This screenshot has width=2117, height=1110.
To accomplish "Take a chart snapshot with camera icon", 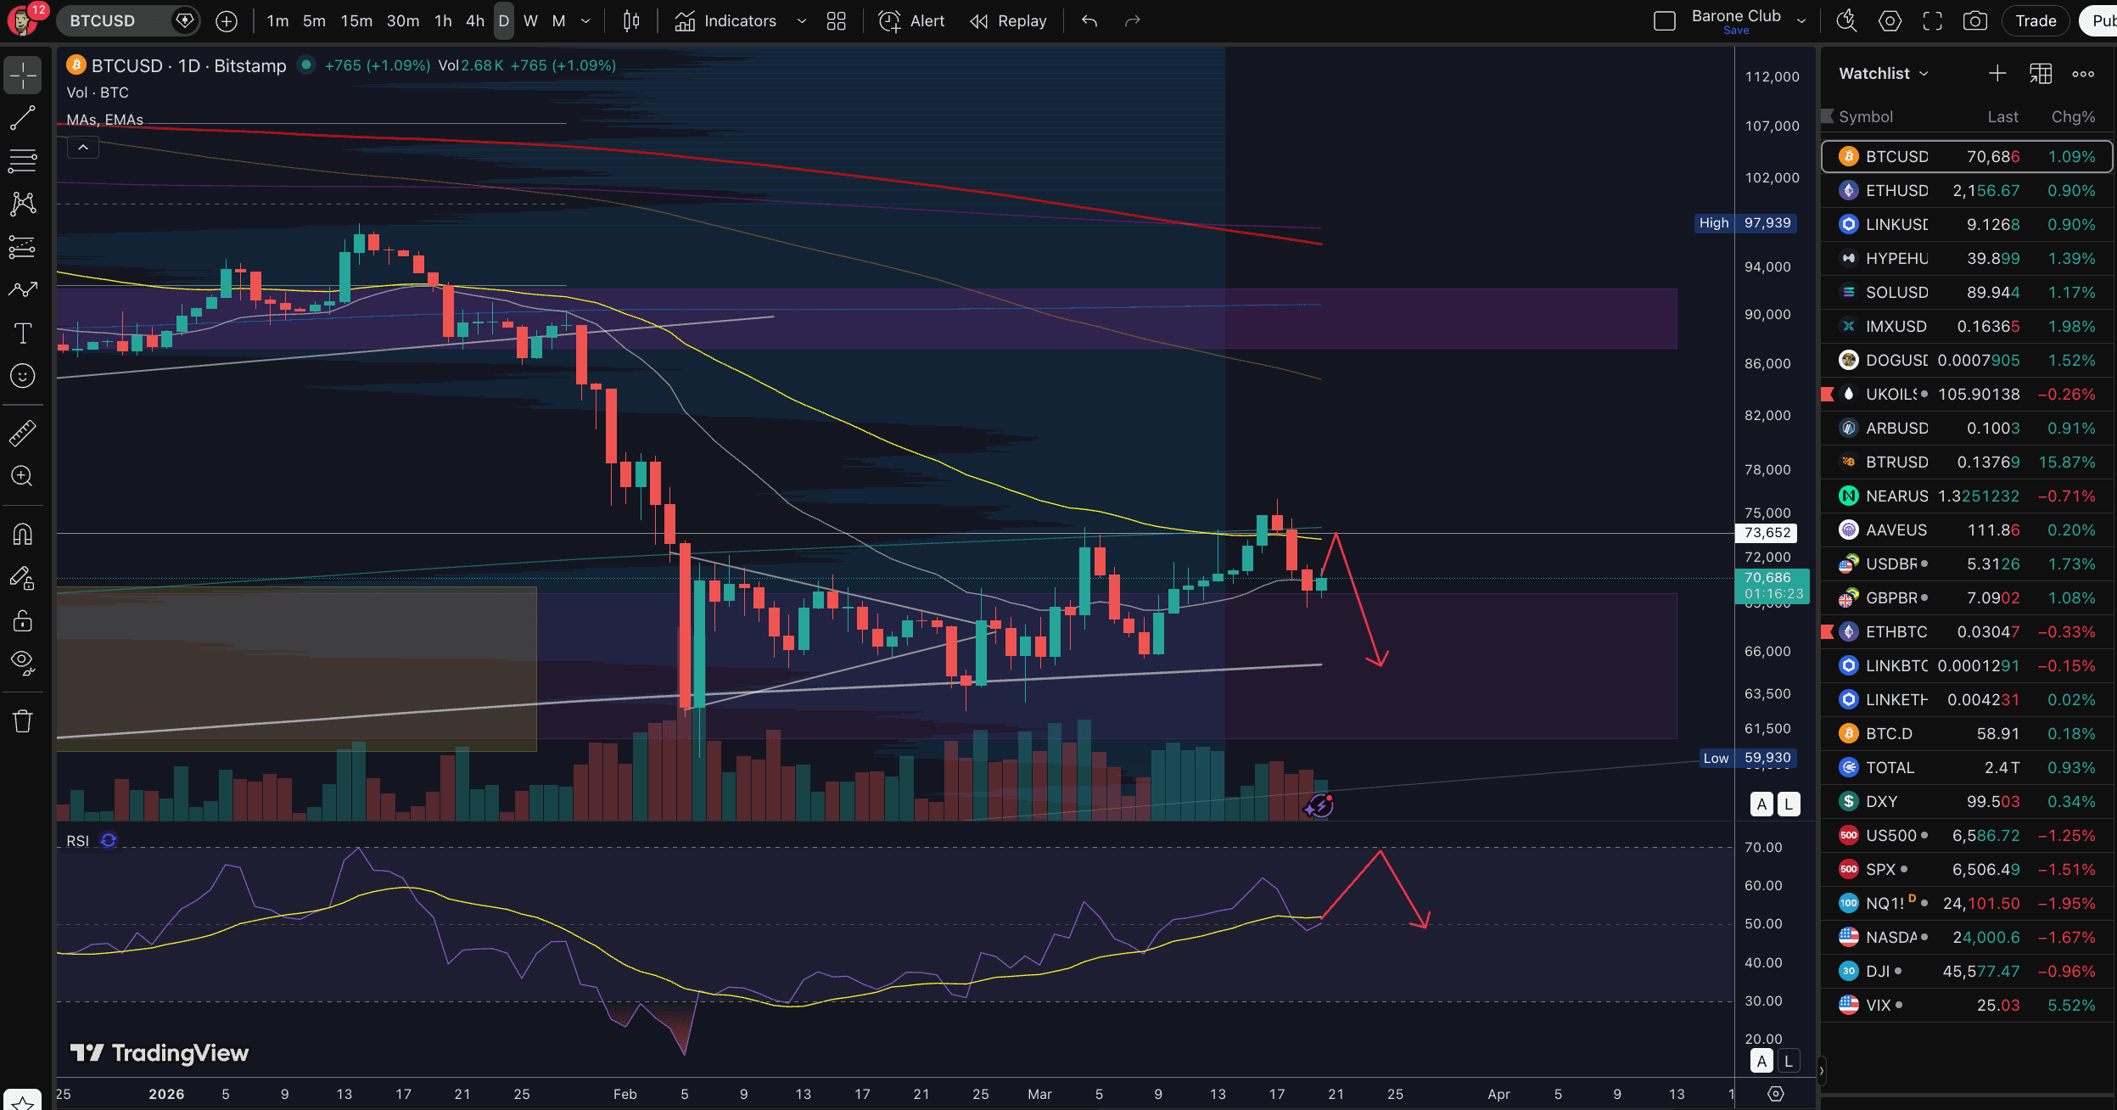I will pyautogui.click(x=1974, y=20).
